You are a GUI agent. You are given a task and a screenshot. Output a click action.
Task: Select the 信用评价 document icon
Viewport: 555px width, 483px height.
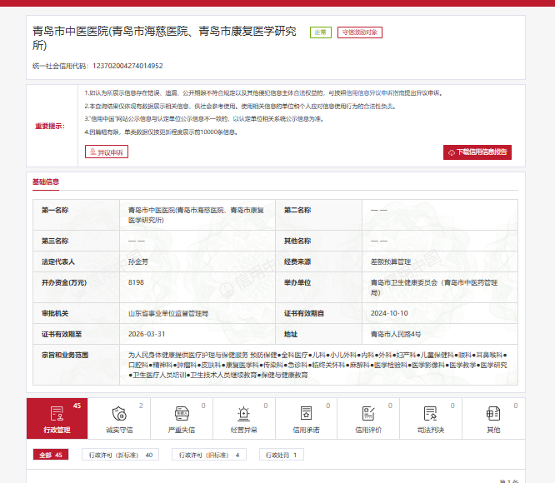pos(368,413)
